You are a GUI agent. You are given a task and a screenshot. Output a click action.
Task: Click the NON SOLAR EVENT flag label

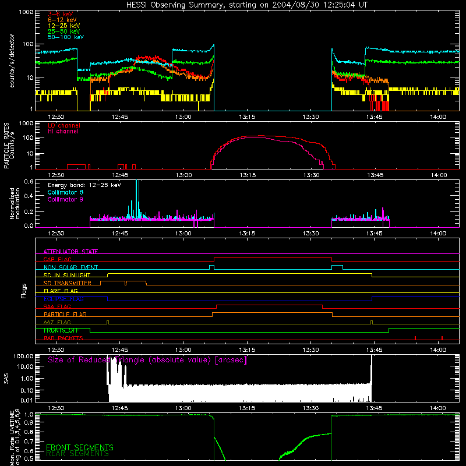(x=70, y=267)
